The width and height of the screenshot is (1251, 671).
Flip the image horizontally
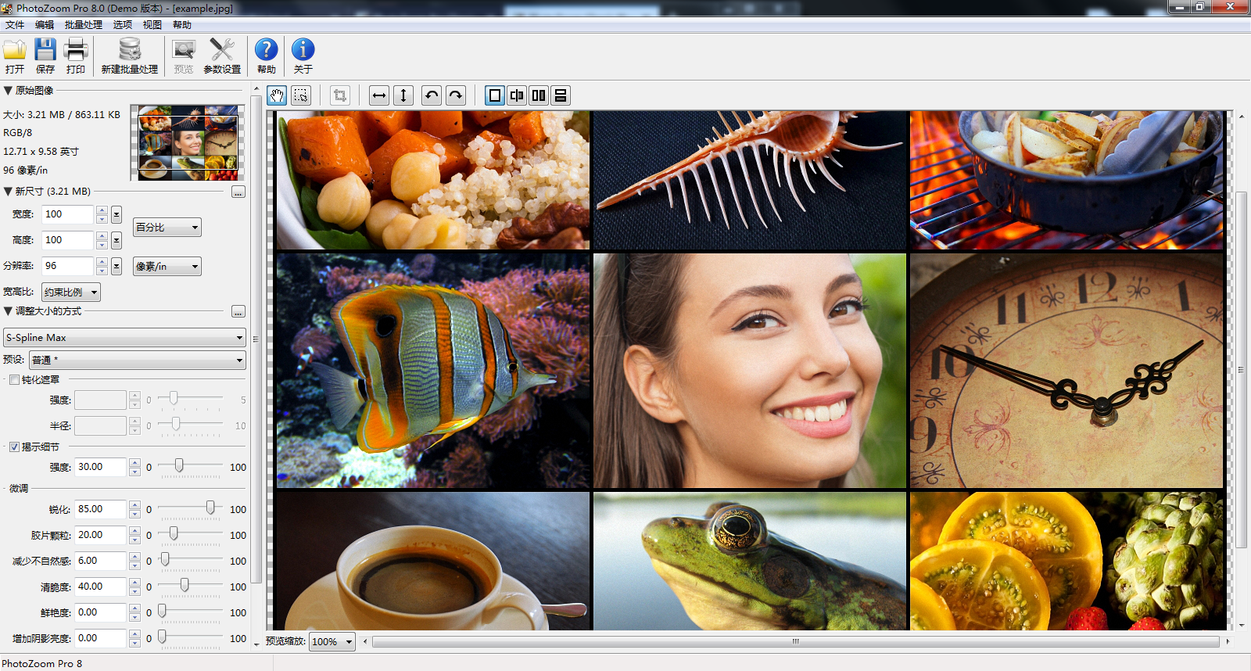[x=379, y=95]
